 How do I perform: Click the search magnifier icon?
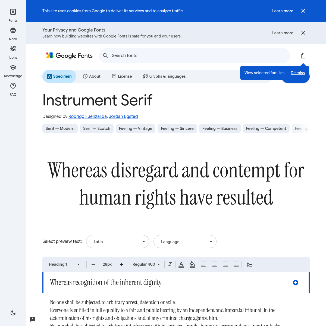pos(105,56)
